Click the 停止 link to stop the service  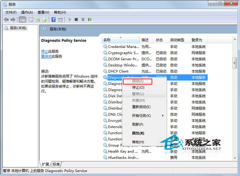(44, 51)
